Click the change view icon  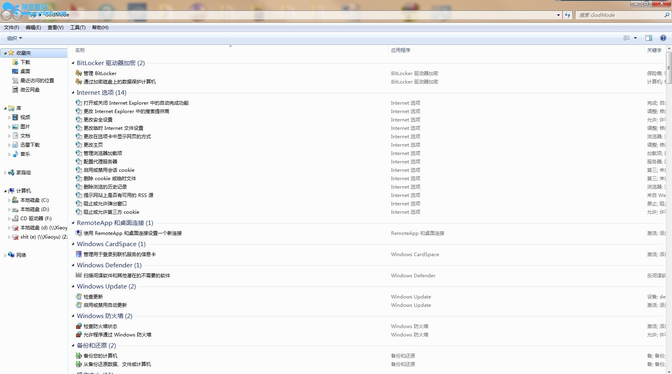point(627,38)
